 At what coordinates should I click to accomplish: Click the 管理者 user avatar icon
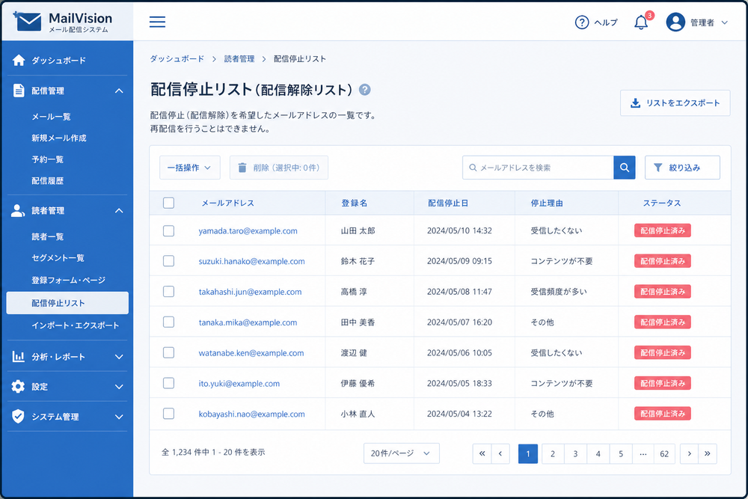[675, 22]
